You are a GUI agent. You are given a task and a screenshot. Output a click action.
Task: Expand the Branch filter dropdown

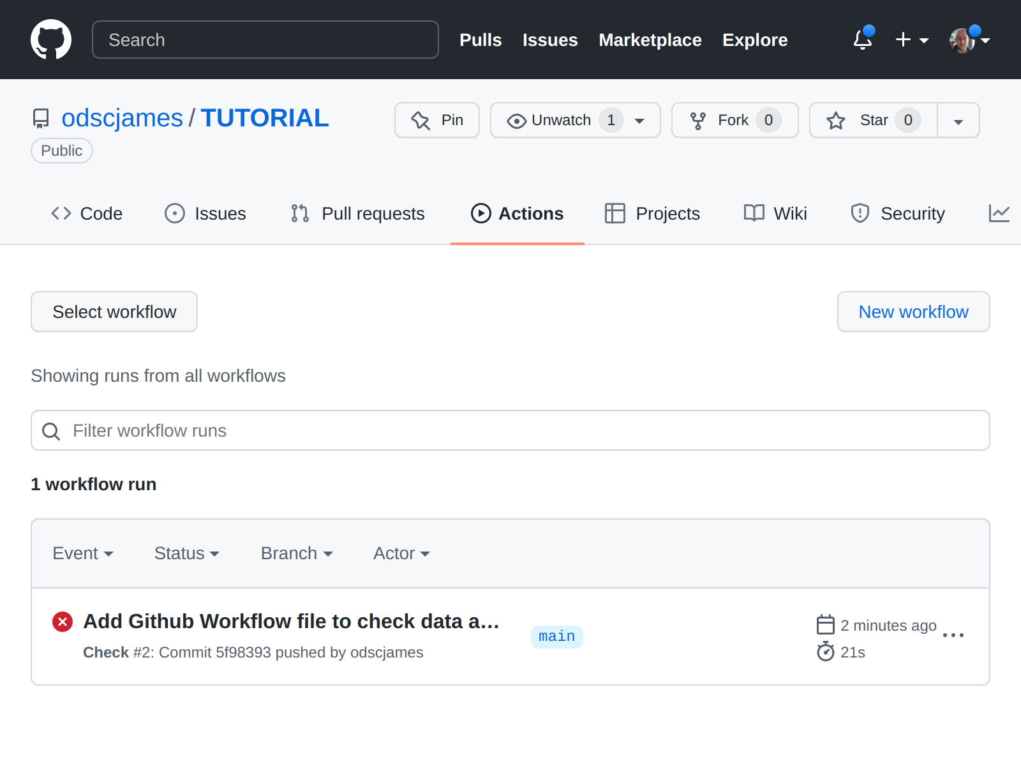coord(297,553)
